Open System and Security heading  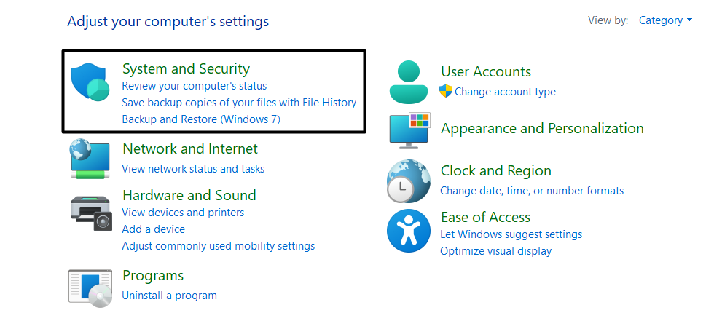186,68
